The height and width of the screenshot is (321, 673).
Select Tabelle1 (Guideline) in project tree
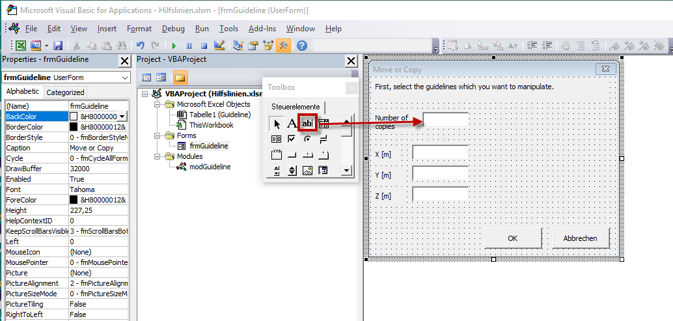tap(220, 115)
